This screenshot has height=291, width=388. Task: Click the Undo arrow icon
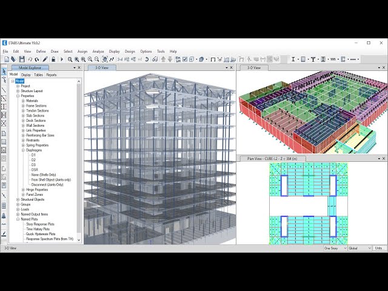pos(30,59)
